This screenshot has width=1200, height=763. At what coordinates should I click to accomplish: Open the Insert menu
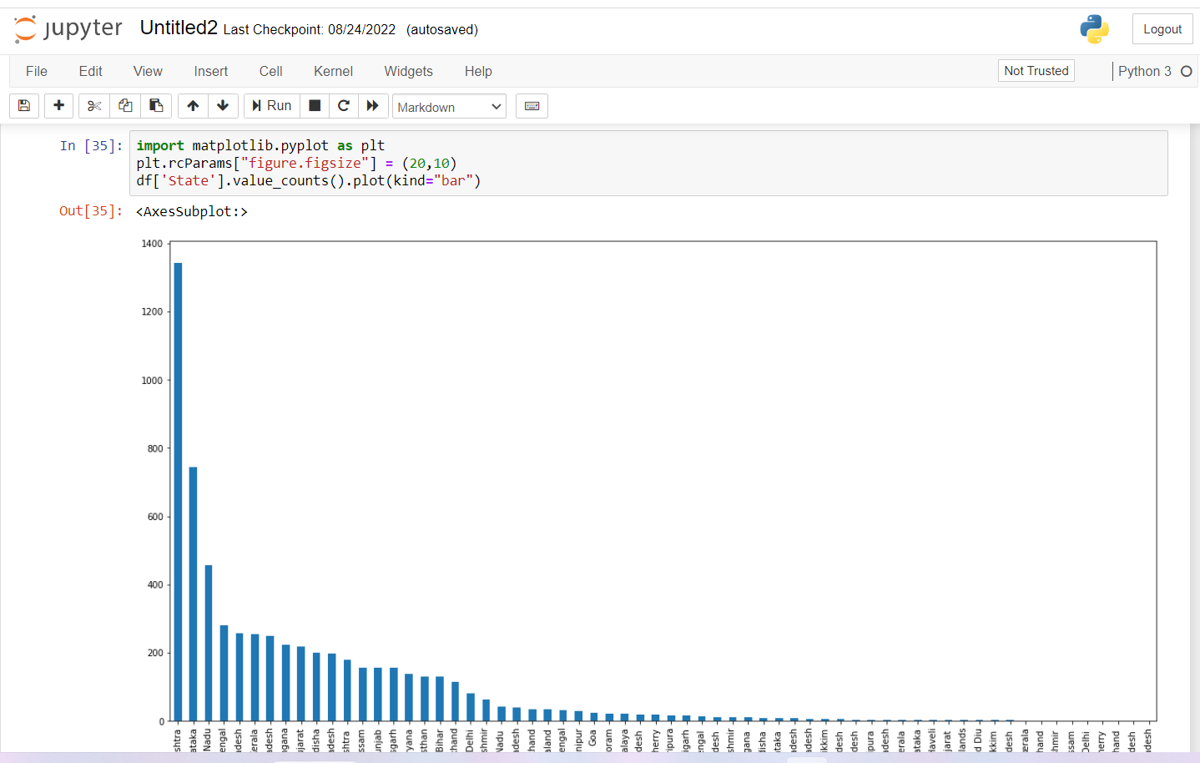(210, 71)
